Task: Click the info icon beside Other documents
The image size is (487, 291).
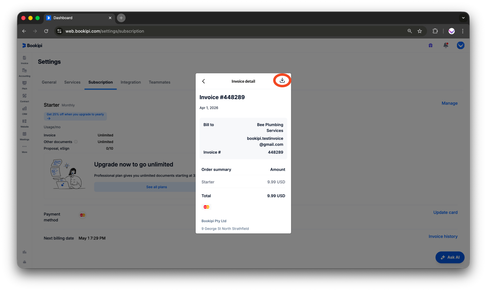Action: coord(76,142)
